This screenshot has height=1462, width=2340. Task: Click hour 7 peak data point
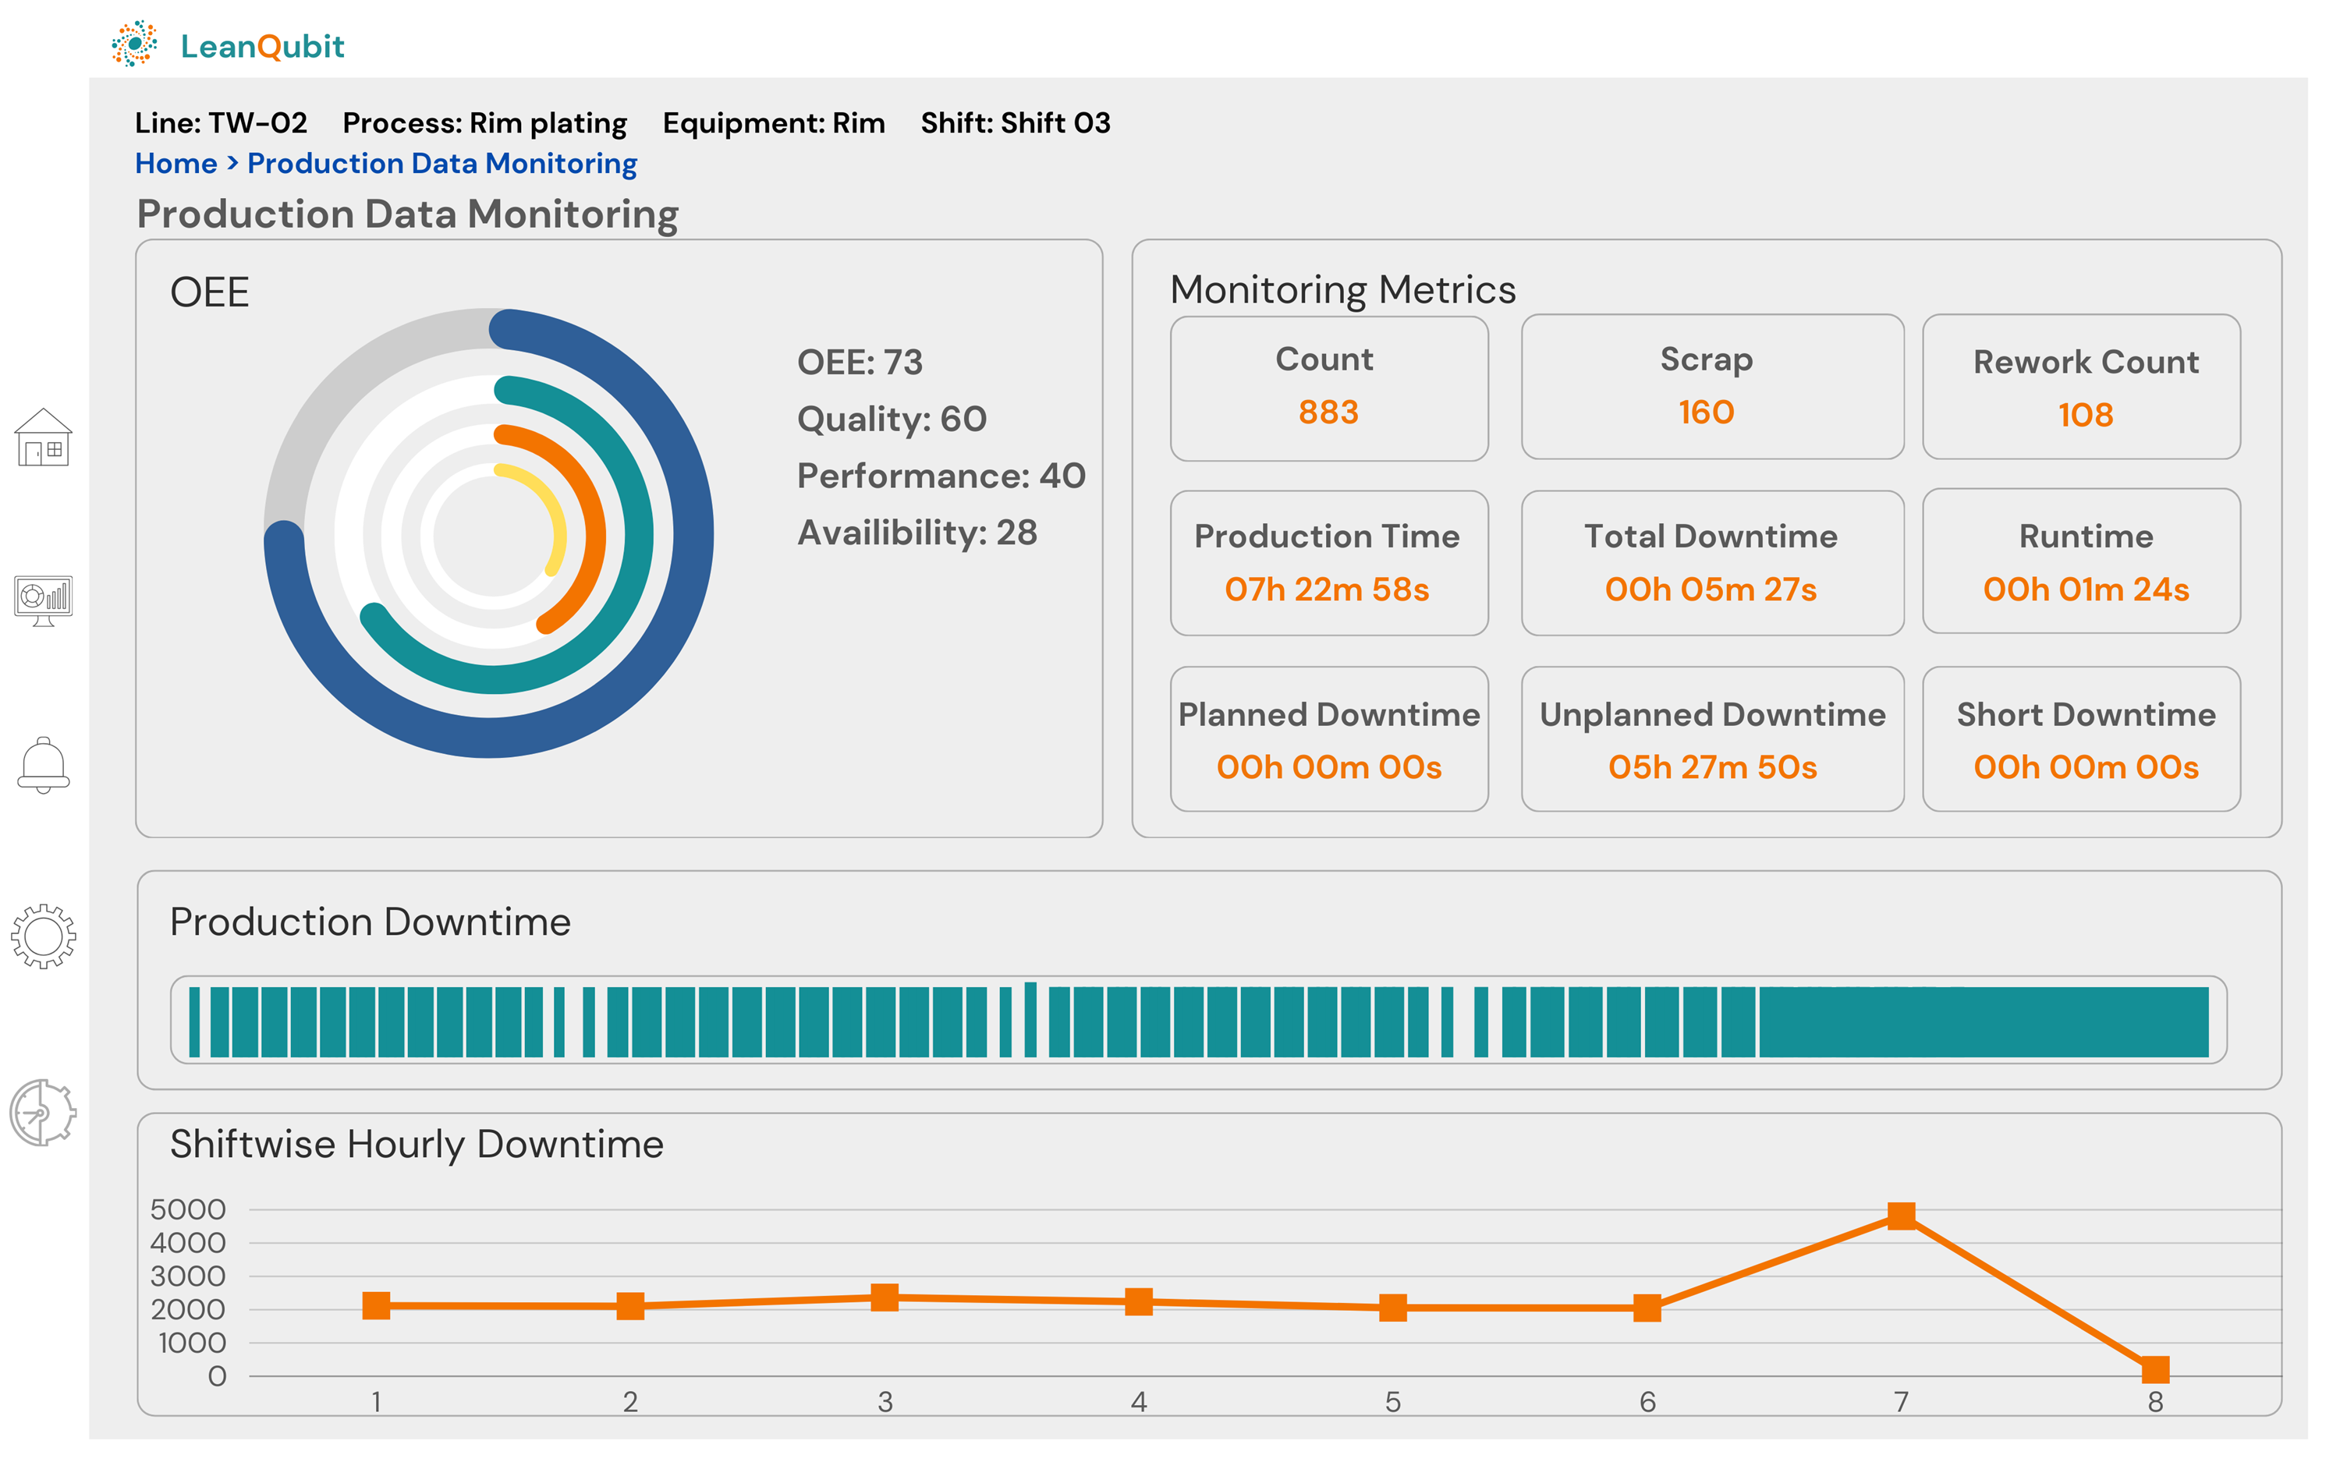pyautogui.click(x=1901, y=1216)
